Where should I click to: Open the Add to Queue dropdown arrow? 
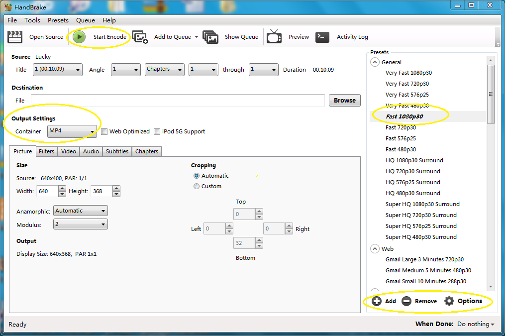pos(197,37)
